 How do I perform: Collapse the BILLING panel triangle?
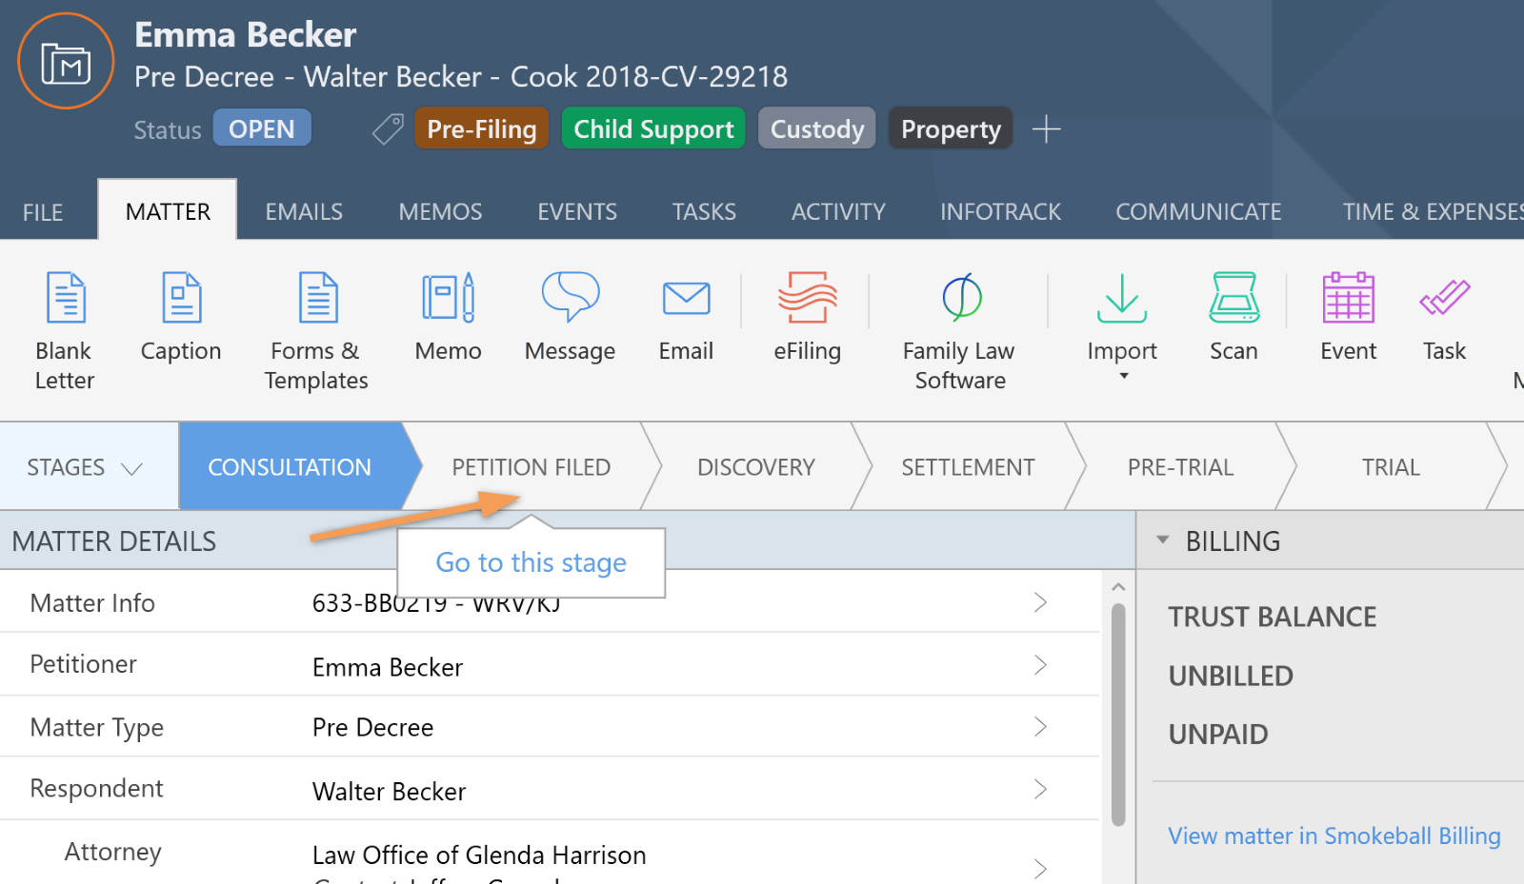(1162, 540)
